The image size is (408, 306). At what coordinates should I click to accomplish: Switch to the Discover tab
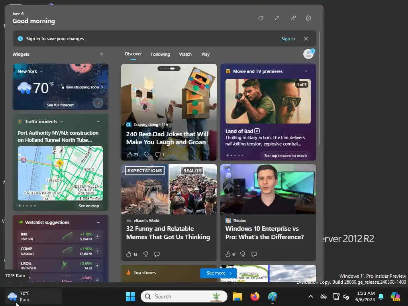pyautogui.click(x=133, y=54)
